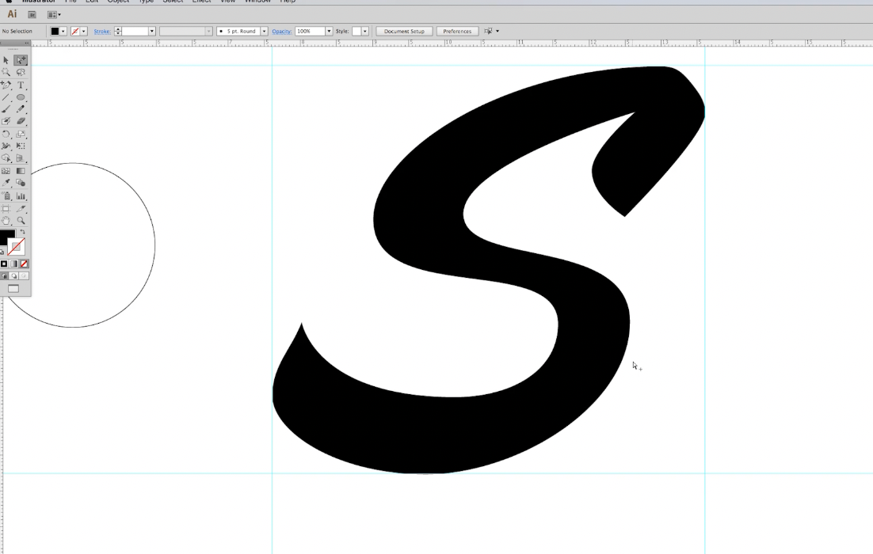Select the Scale tool
873x554 pixels.
(21, 134)
